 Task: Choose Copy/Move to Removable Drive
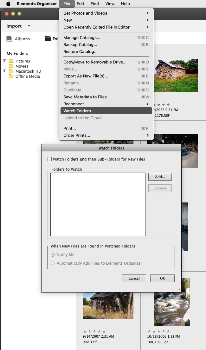point(106,62)
